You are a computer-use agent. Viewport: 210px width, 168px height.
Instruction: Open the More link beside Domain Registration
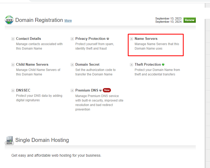(x=68, y=21)
